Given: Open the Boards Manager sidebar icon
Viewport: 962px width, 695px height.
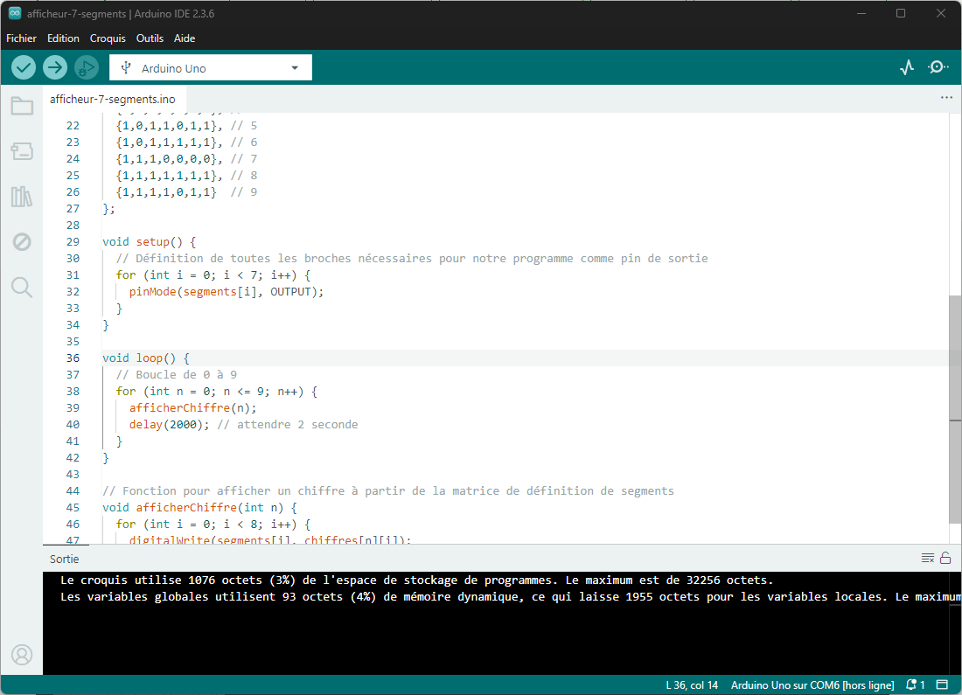Looking at the screenshot, I should (22, 151).
